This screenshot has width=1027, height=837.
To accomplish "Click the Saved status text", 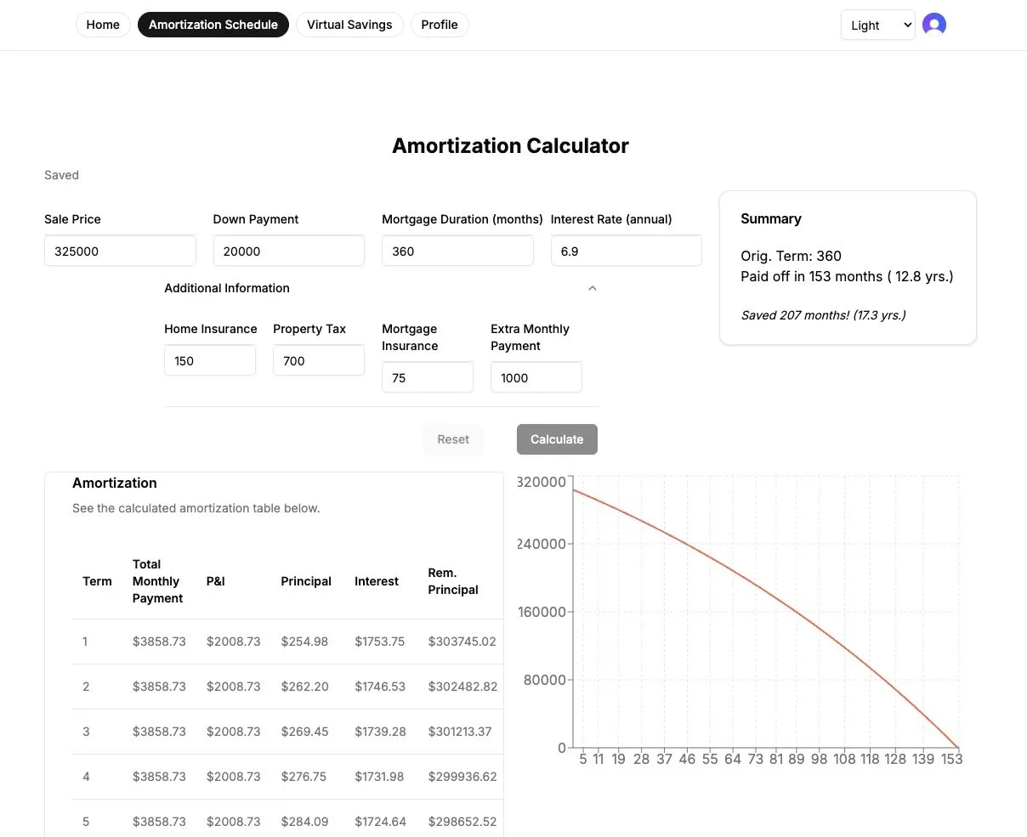I will 61,175.
